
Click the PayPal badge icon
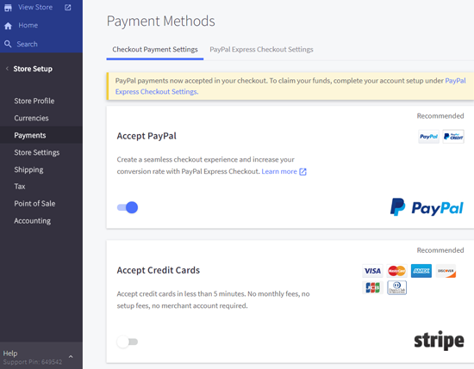pyautogui.click(x=428, y=137)
